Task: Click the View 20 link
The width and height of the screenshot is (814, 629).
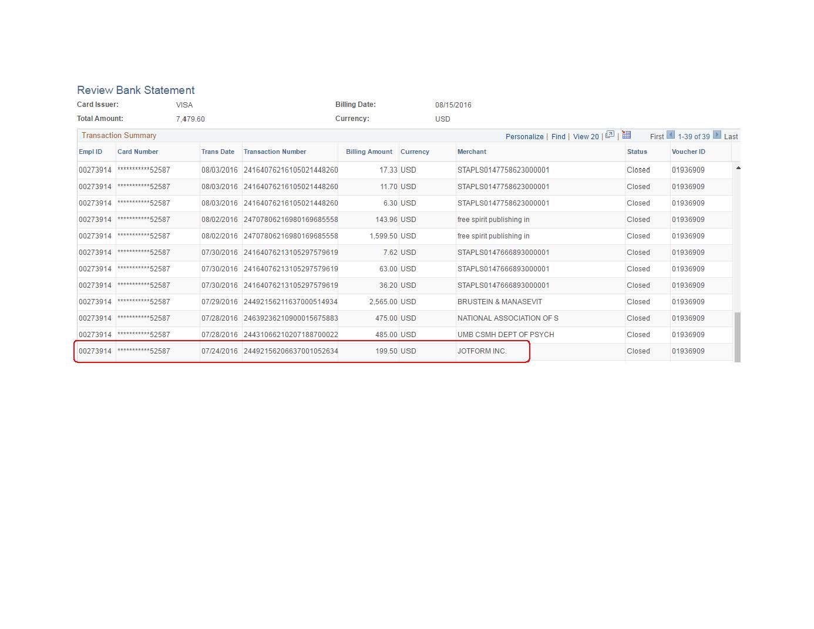Action: click(586, 136)
